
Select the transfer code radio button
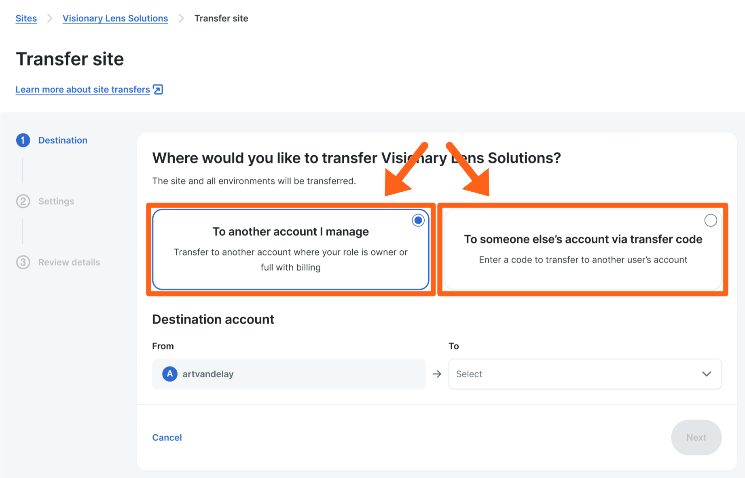click(x=711, y=220)
